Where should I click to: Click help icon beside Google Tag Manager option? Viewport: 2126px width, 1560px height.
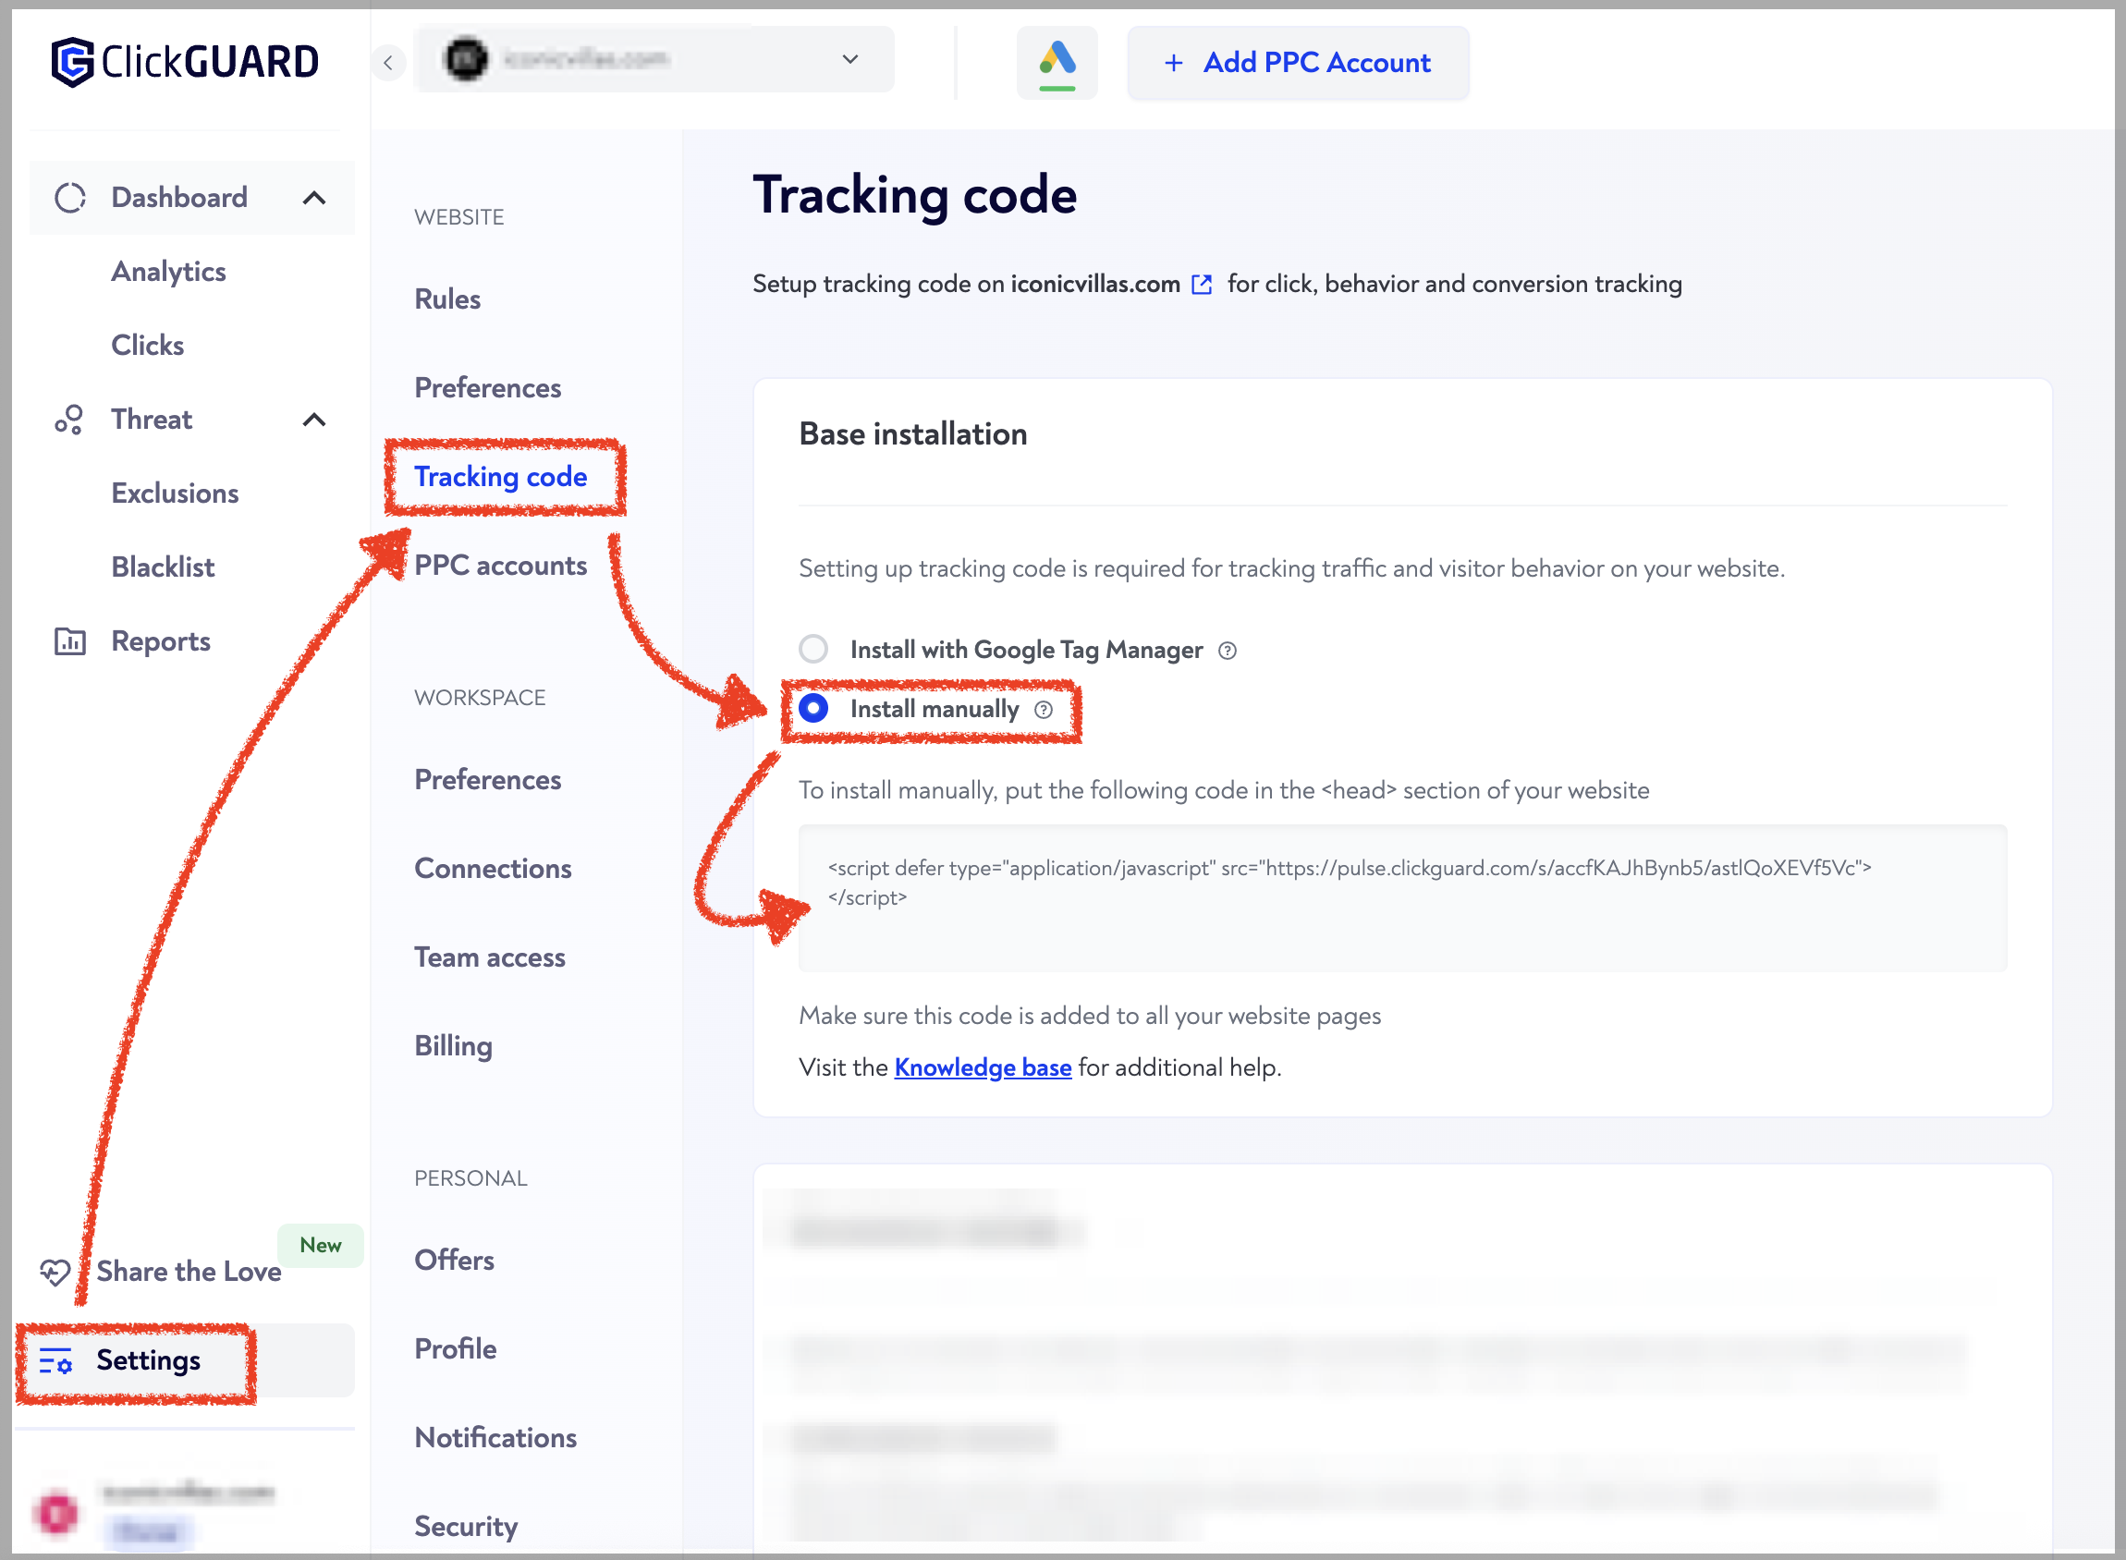click(1227, 651)
